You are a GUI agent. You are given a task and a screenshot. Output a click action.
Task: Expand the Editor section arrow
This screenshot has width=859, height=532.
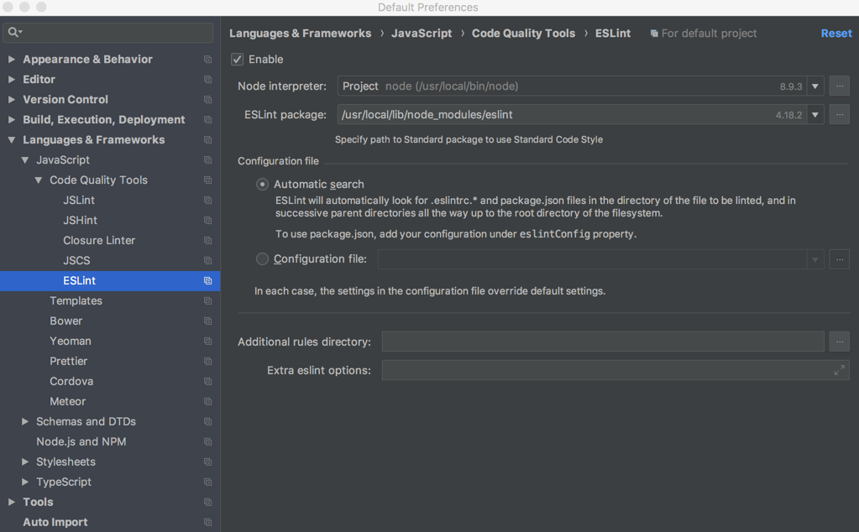pos(12,80)
